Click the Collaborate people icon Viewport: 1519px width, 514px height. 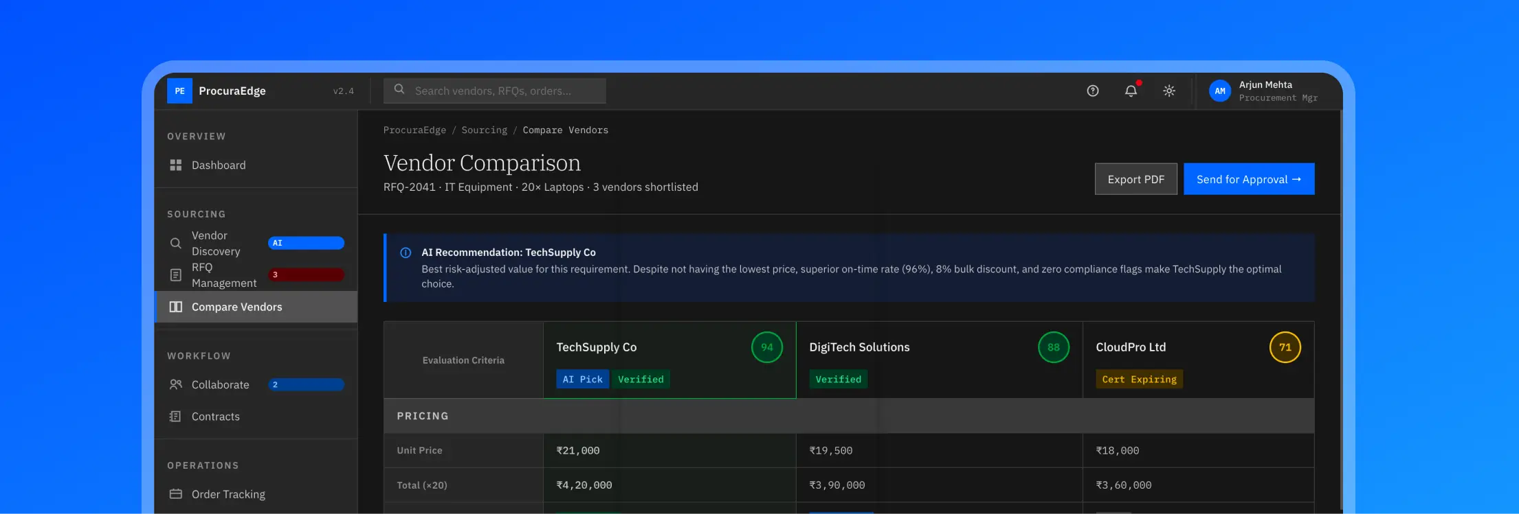coord(176,385)
